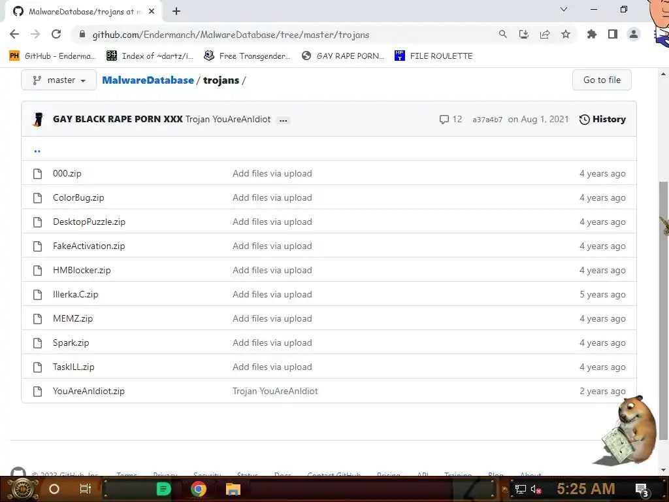Open the HMBlocker.zip file
Screen dimensions: 669x502
pyautogui.click(x=82, y=270)
